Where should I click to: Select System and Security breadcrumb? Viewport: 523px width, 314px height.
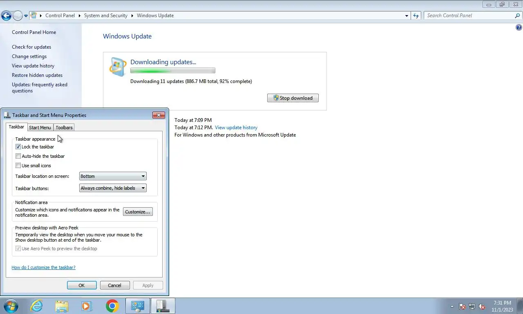coord(106,16)
